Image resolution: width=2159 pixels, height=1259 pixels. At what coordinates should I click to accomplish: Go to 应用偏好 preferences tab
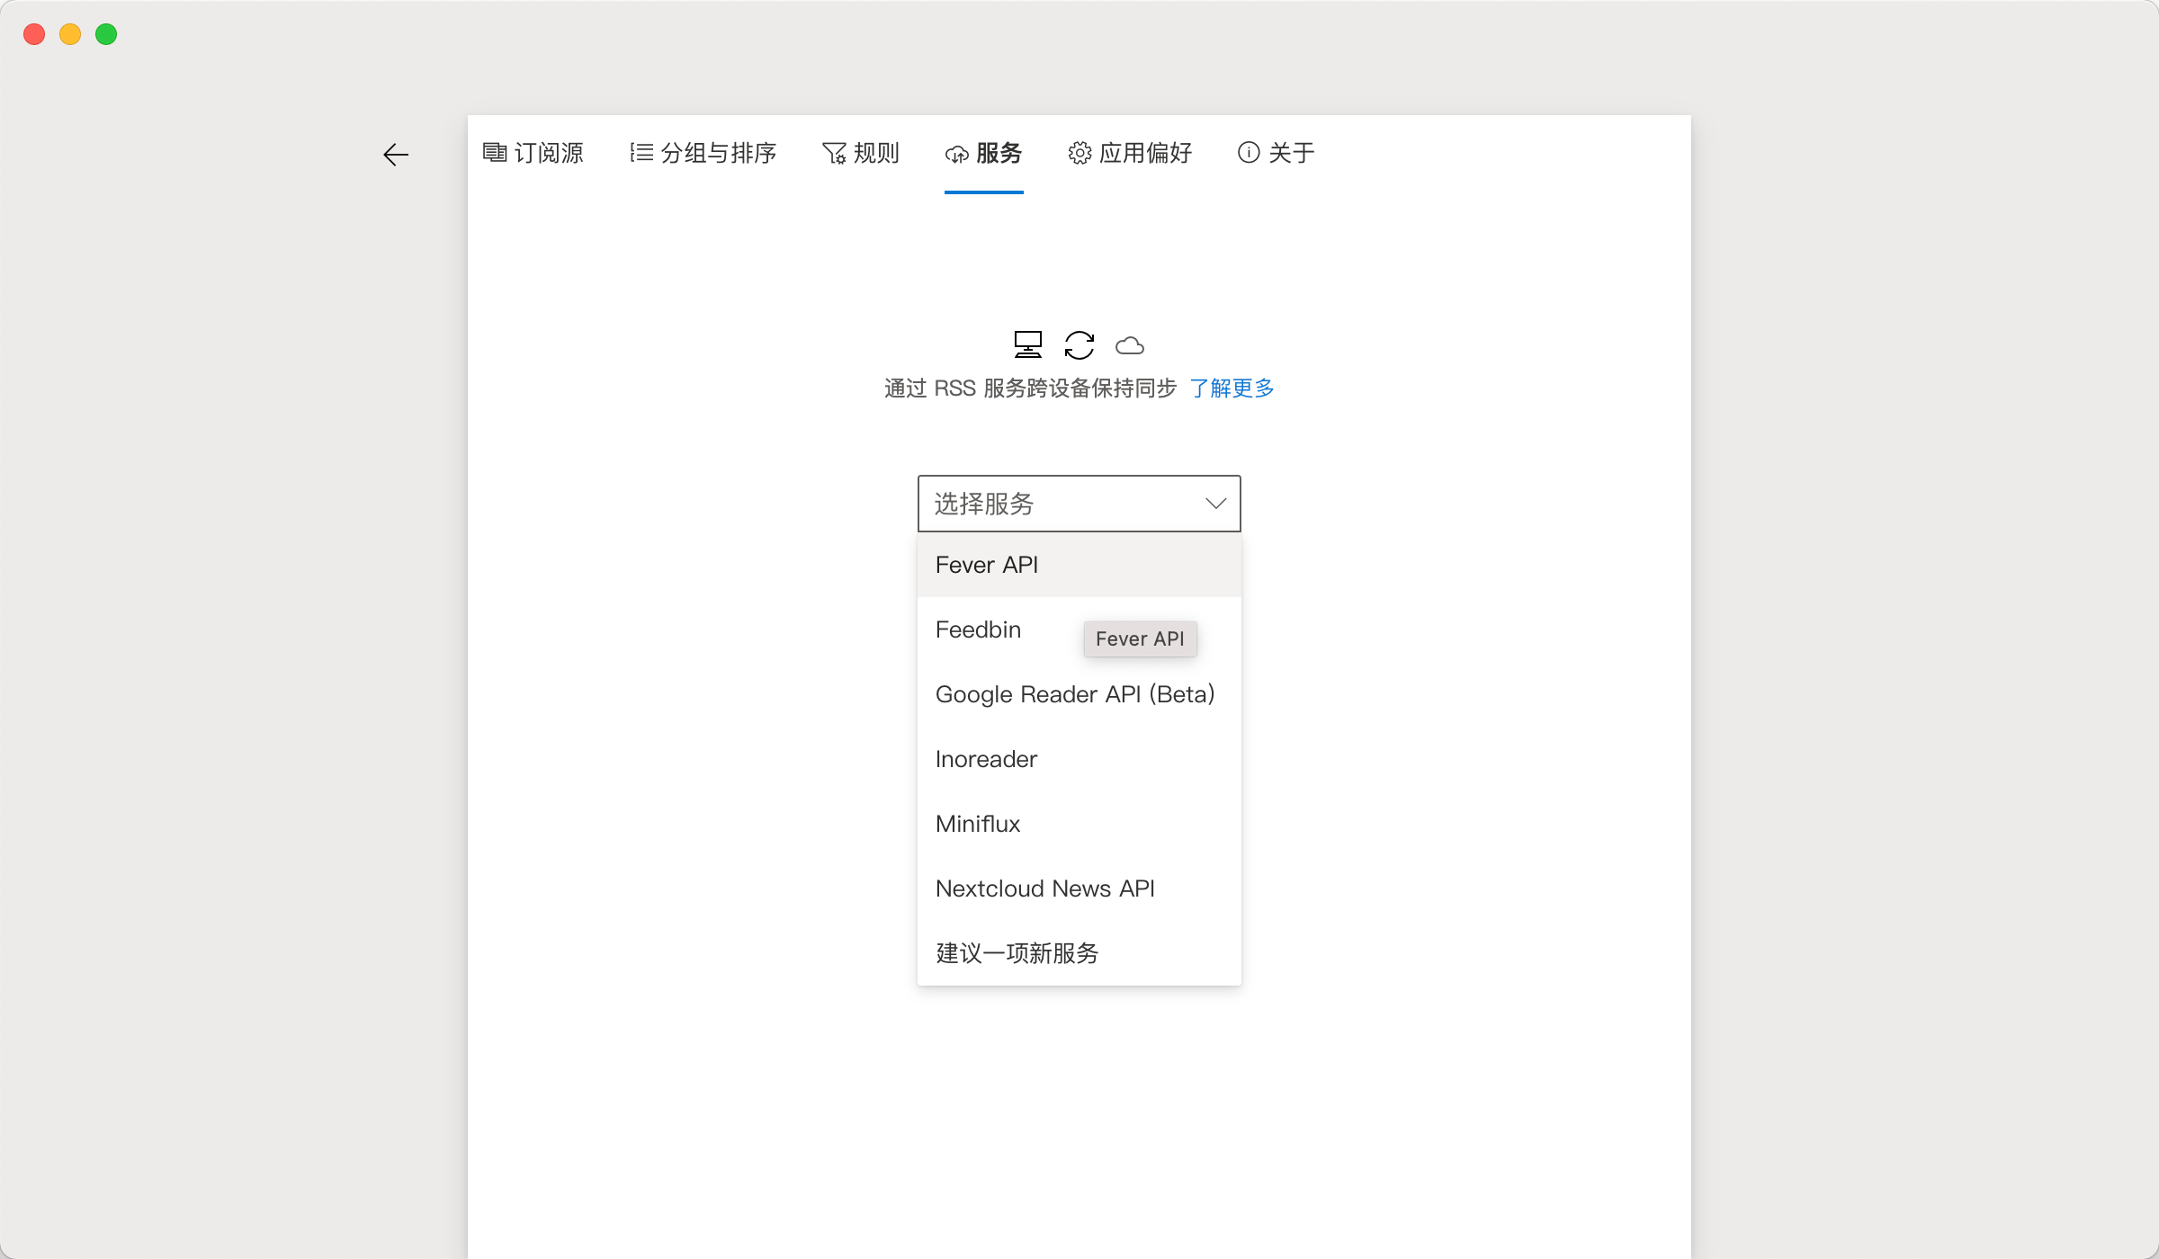pyautogui.click(x=1131, y=153)
